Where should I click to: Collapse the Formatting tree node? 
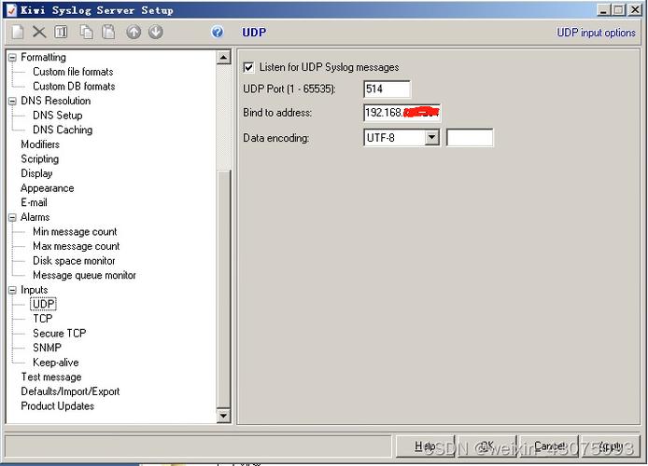coord(12,58)
